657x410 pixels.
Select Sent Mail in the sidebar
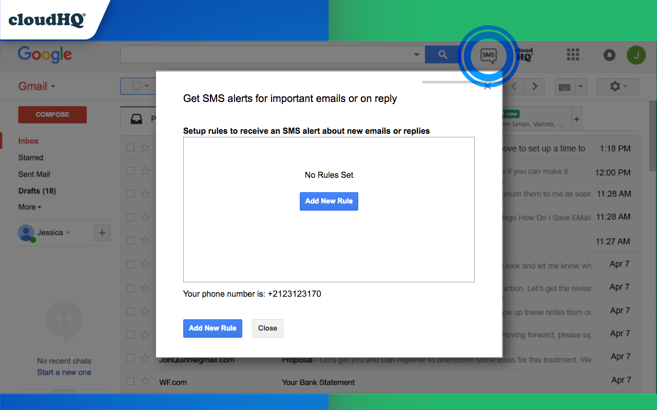tap(34, 174)
